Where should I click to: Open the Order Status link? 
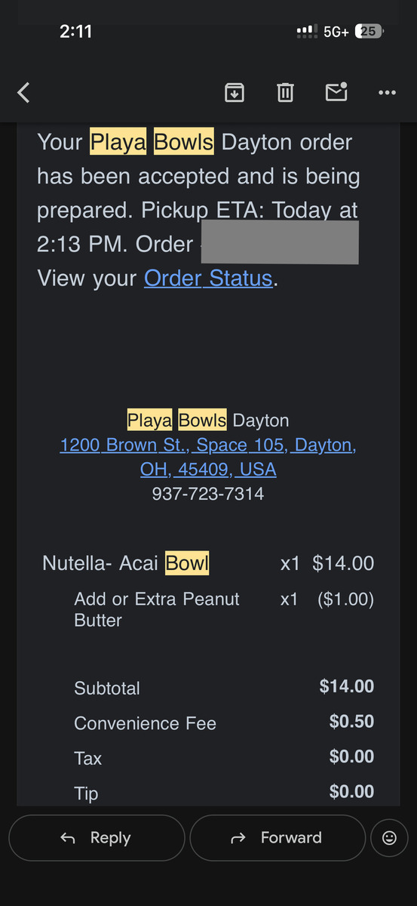point(208,279)
